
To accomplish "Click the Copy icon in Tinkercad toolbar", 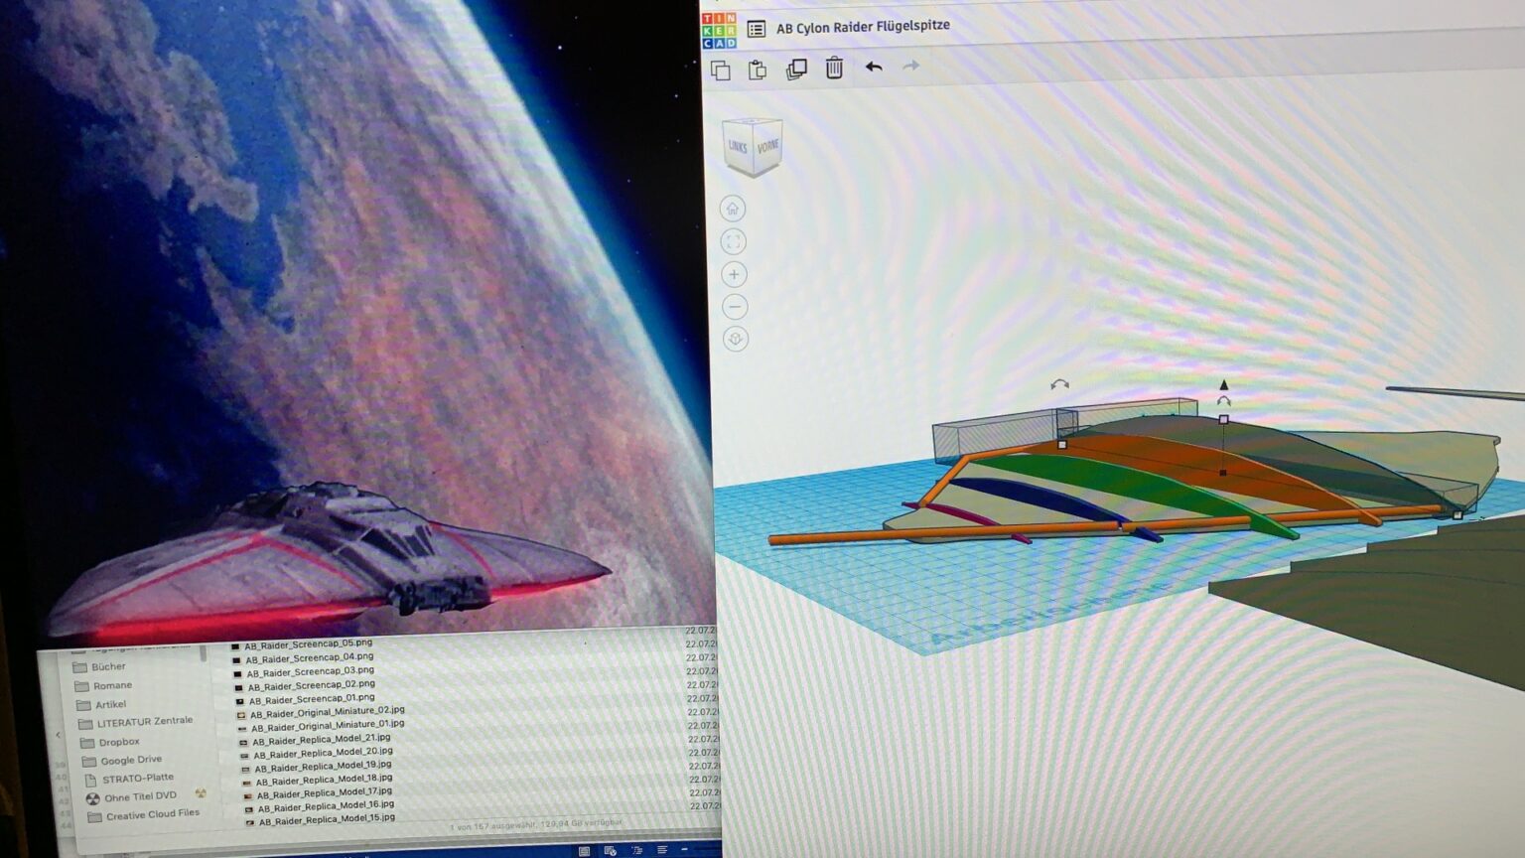I will [x=721, y=70].
